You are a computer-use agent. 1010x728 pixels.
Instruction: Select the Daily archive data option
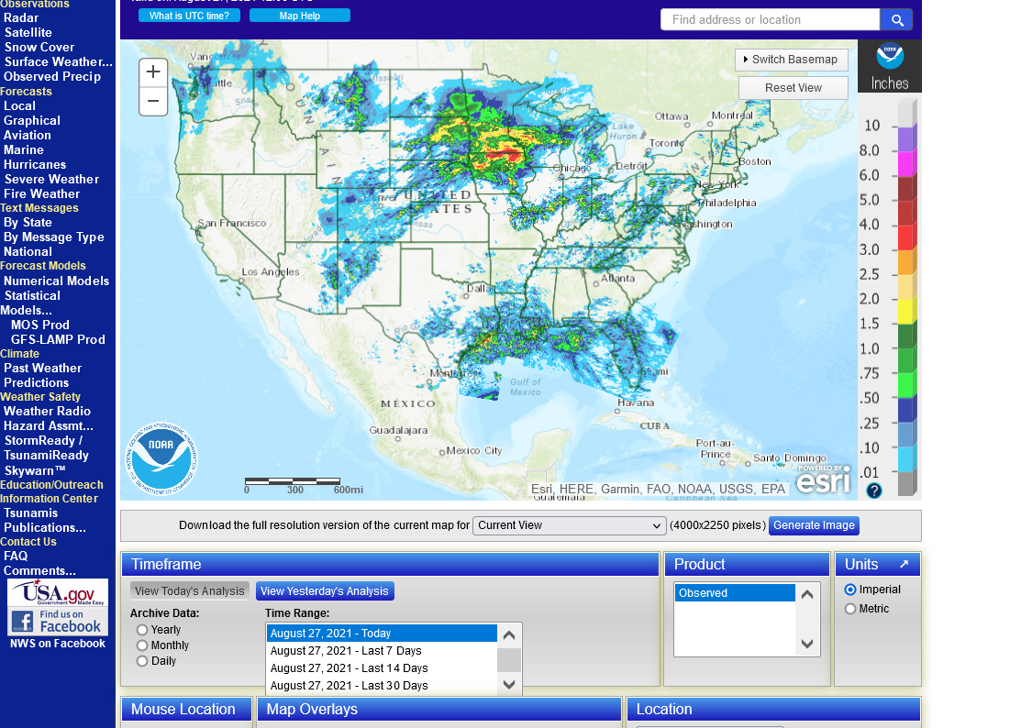pos(142,661)
